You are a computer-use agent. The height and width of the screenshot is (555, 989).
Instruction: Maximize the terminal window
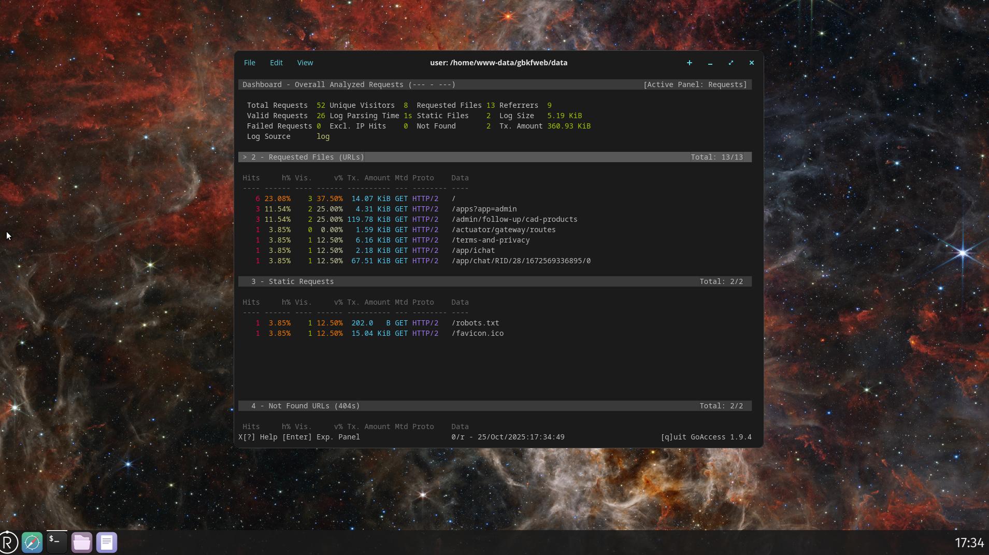[730, 63]
